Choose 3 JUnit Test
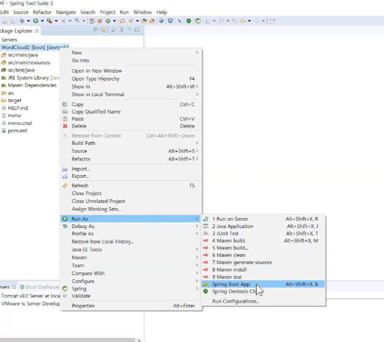Viewport: 384px width, 342px height. [263, 233]
